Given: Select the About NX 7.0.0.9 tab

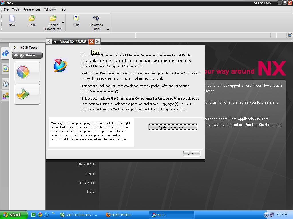Looking at the screenshot, I should (x=72, y=41).
